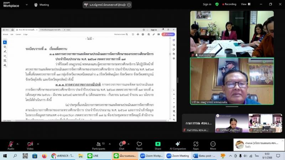This screenshot has width=285, height=160.
Task: Click the Acrobat vertical scrollbar
Action: (170, 78)
